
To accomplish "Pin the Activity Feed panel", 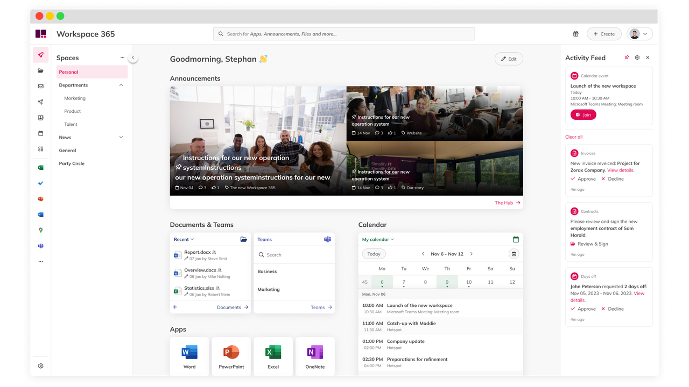I will 627,58.
